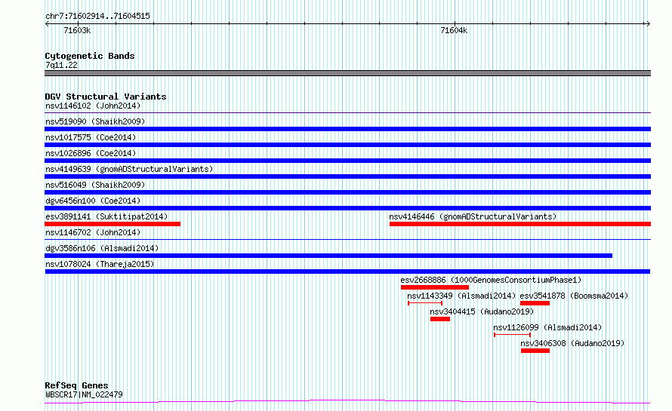Click the 71604k ruler tick label
This screenshot has width=672, height=411.
[x=454, y=31]
